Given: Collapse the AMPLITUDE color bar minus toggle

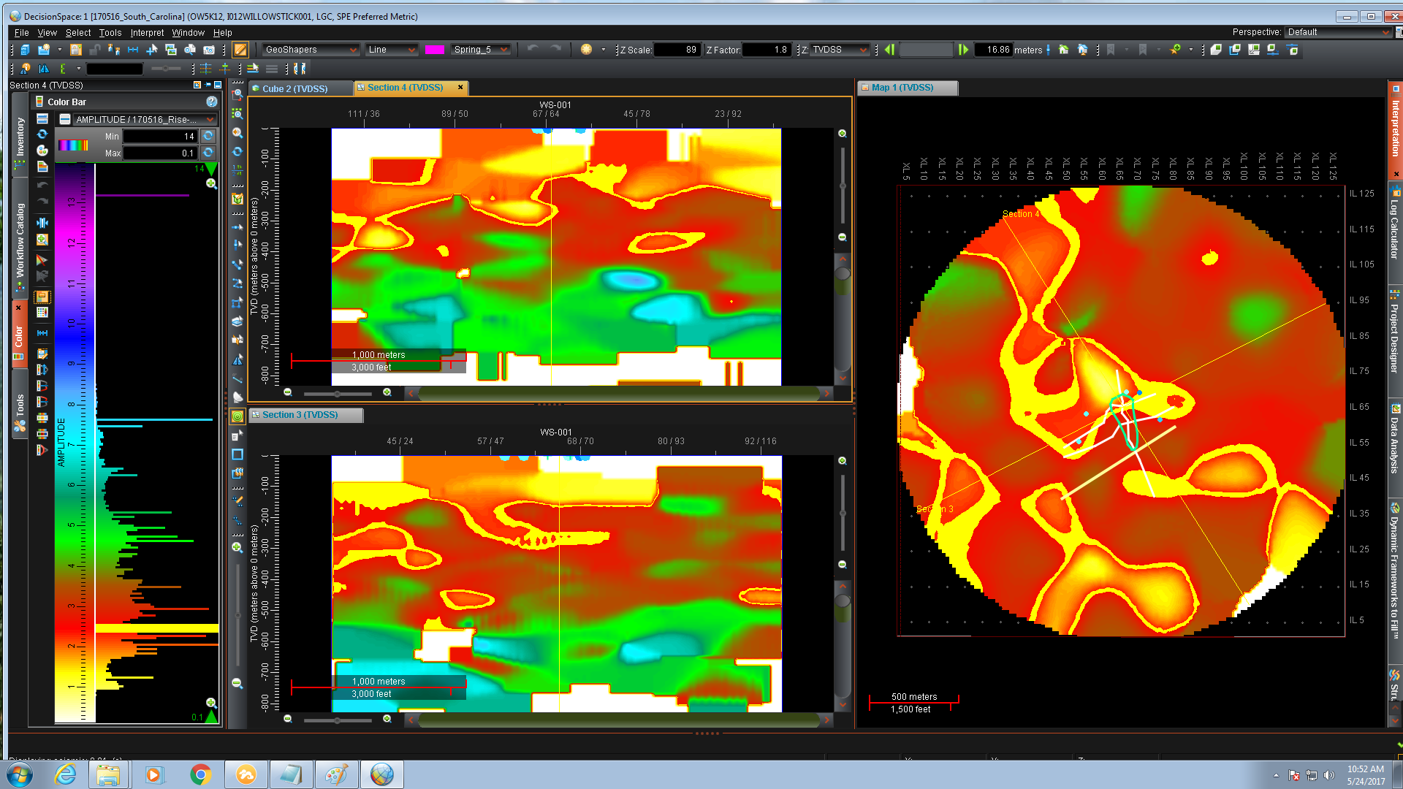Looking at the screenshot, I should 65,119.
